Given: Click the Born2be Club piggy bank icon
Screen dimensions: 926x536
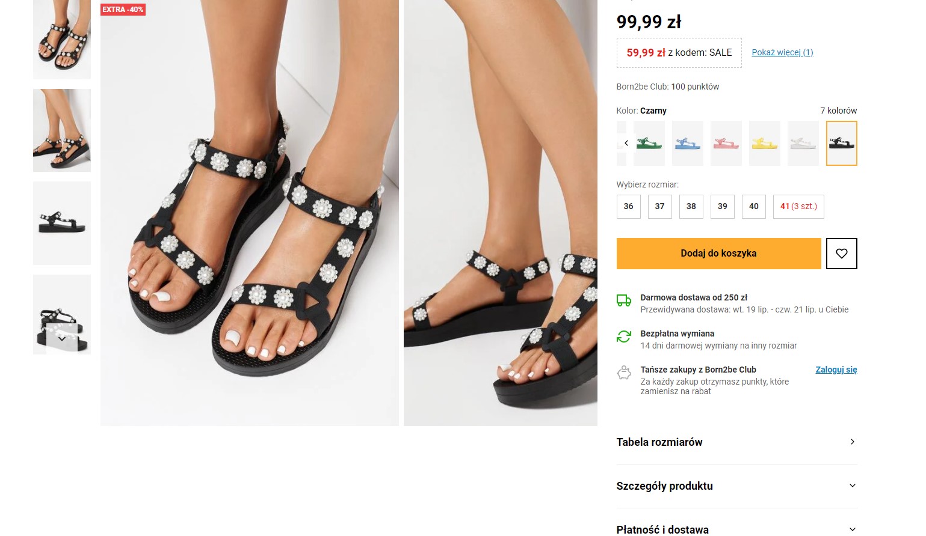Looking at the screenshot, I should coord(624,373).
